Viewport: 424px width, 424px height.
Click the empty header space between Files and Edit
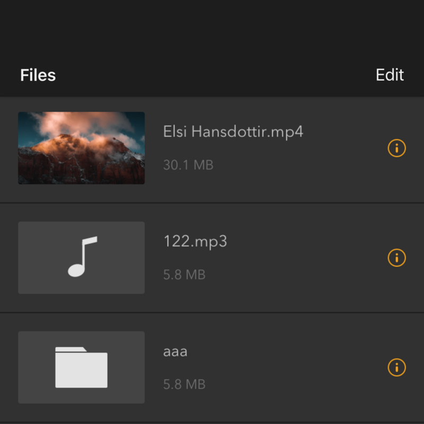pos(212,75)
